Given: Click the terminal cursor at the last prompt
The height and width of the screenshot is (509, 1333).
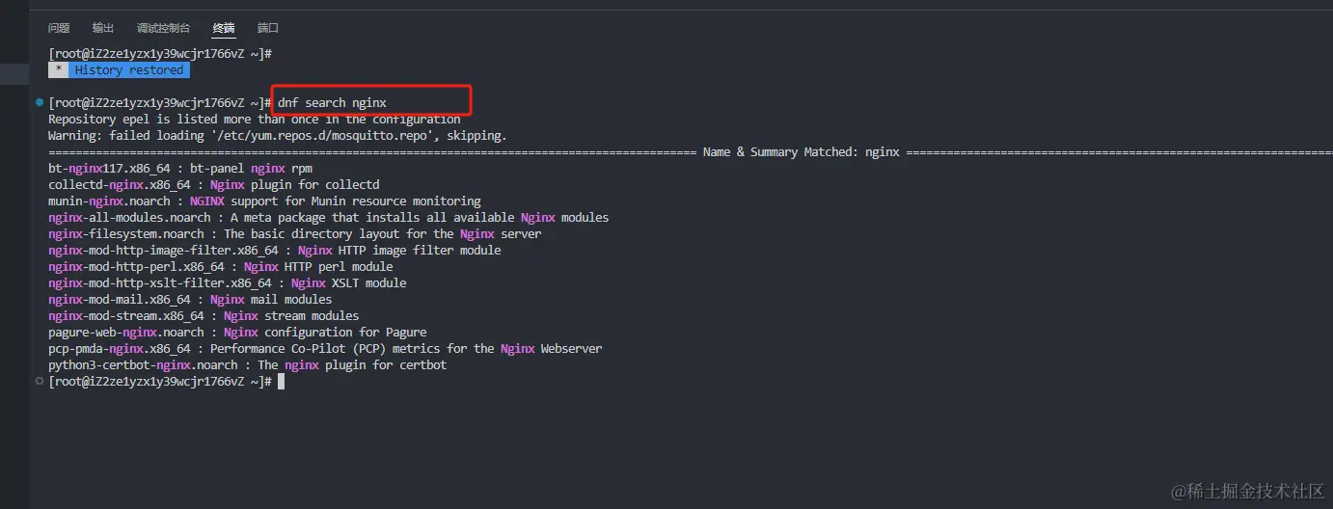Looking at the screenshot, I should click(x=281, y=382).
